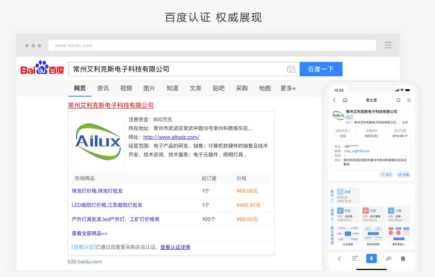
Task: Click 查看全部商品>> link
Action: (90, 234)
